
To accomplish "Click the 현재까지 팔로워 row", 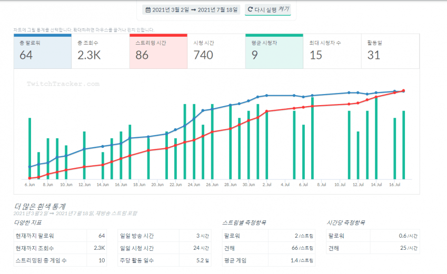I will coord(60,236).
